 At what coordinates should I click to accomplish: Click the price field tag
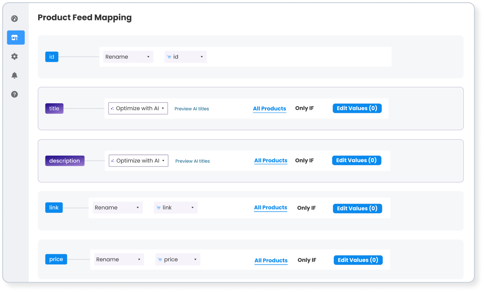coord(56,259)
